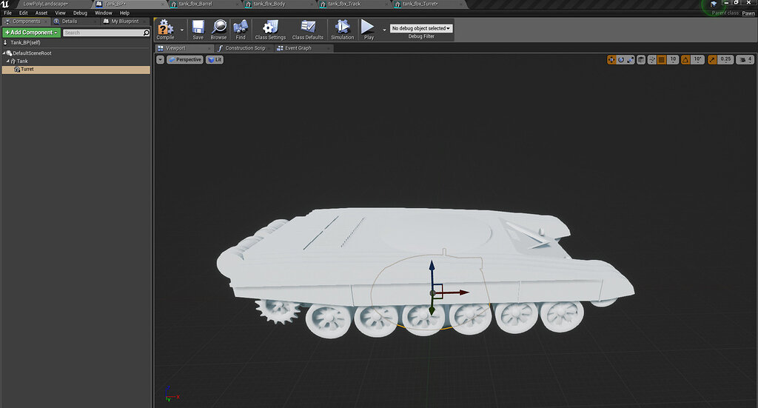Open the Add Component dropdown
Screen dimensions: 758x408
click(31, 33)
